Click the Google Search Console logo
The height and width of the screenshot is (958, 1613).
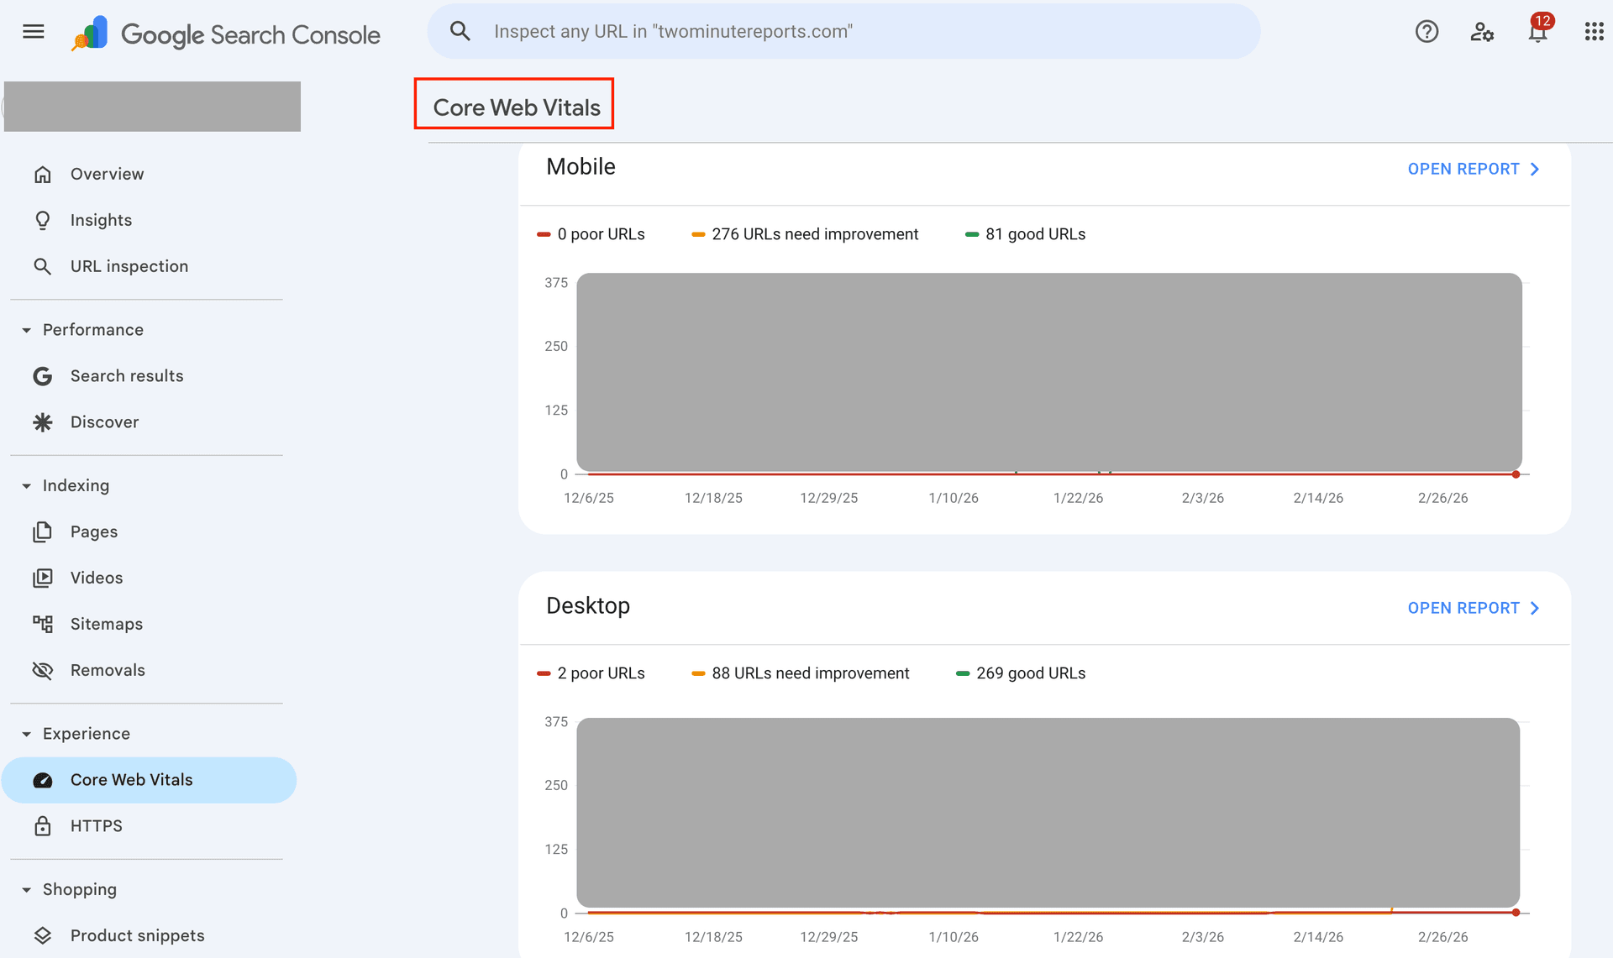[227, 34]
